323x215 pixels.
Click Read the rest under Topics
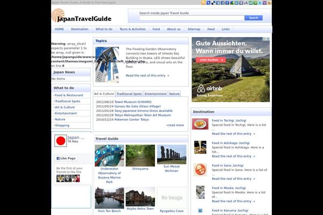pyautogui.click(x=148, y=75)
